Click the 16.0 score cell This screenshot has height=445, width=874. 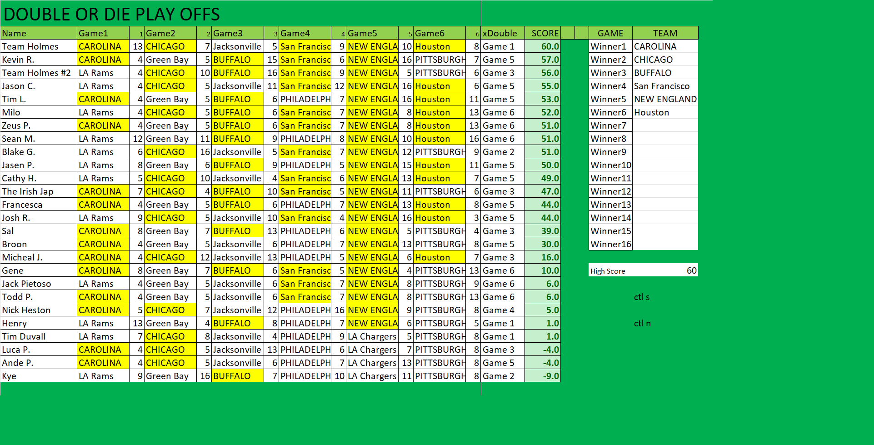tap(543, 257)
